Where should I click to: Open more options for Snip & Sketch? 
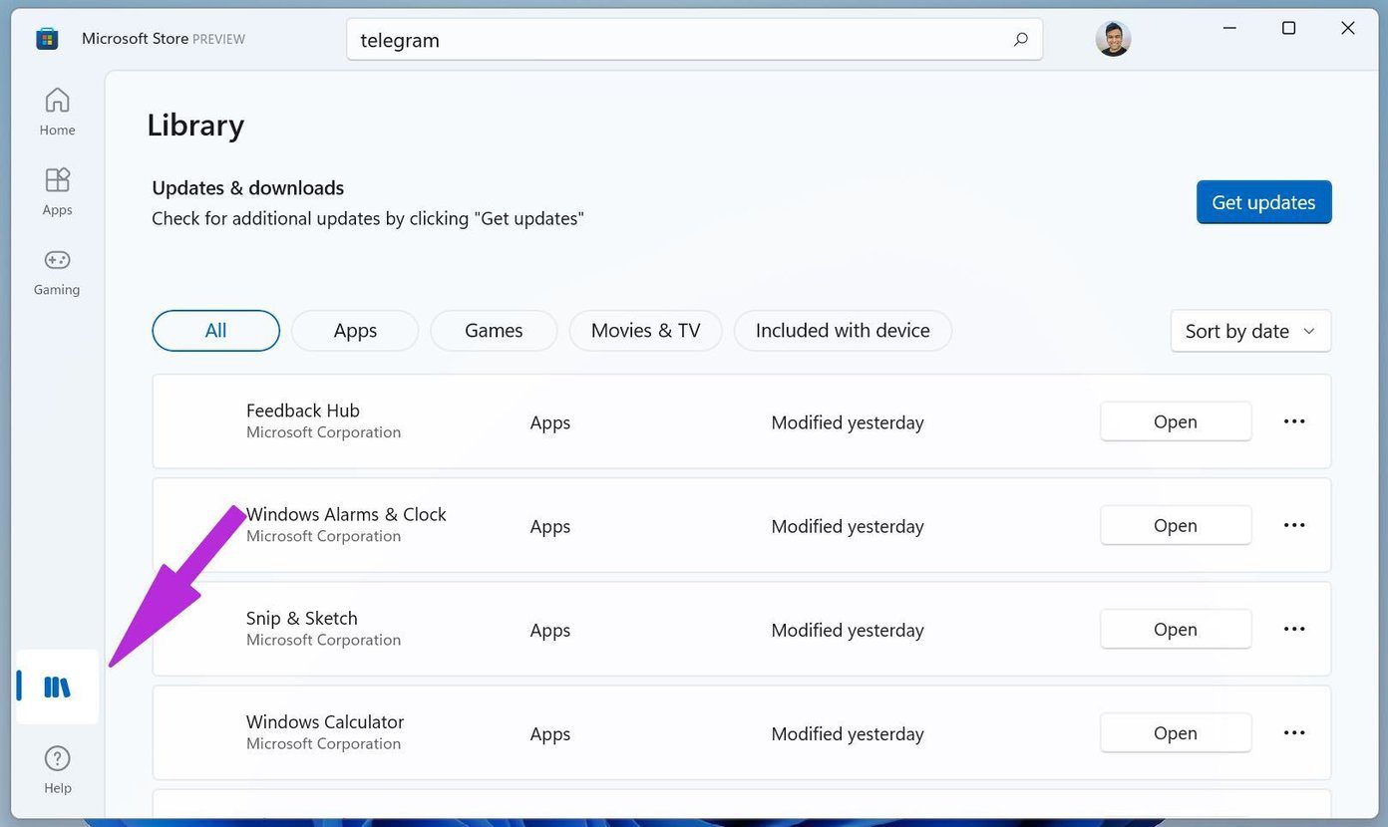point(1294,629)
